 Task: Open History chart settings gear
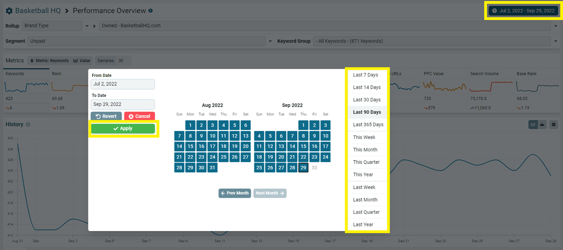[x=553, y=124]
